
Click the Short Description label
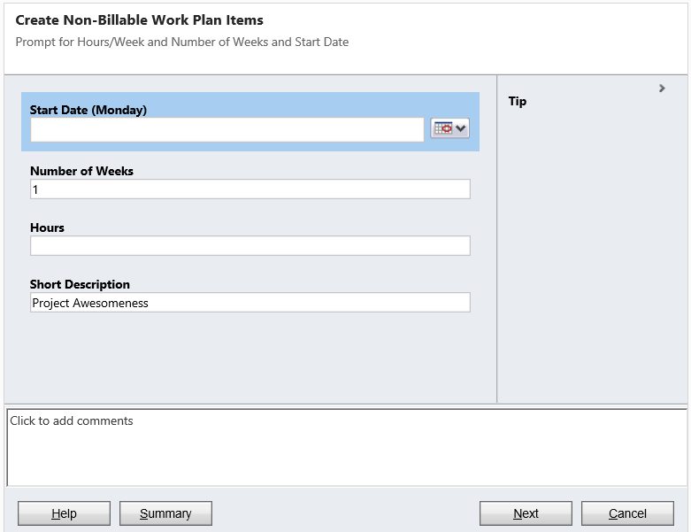click(x=80, y=284)
